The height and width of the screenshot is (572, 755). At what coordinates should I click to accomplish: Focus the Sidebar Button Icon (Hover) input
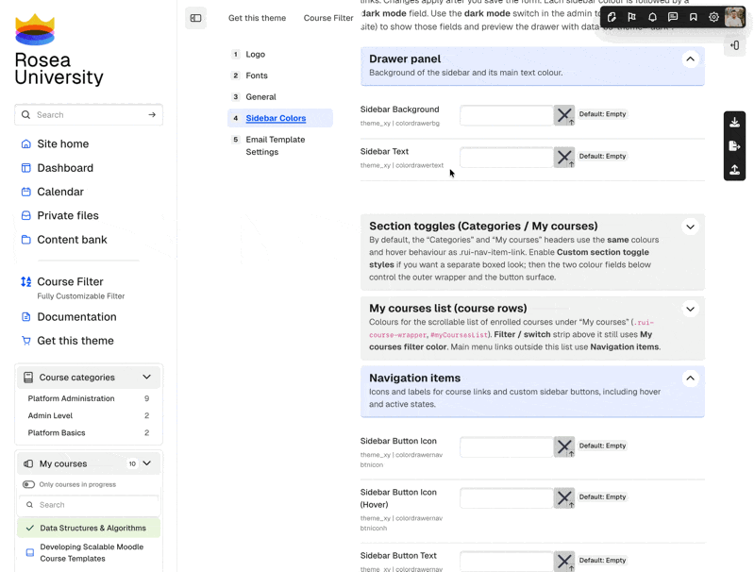tap(507, 498)
